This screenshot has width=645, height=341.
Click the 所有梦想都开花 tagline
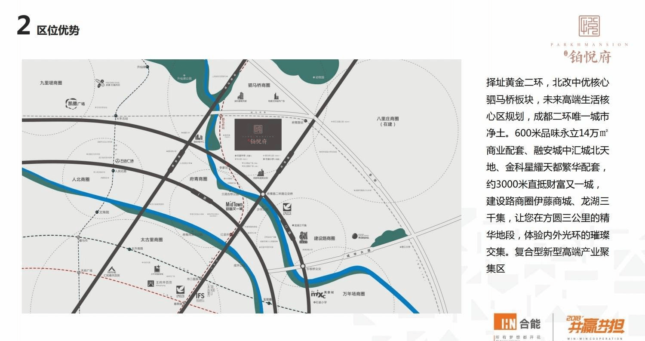point(518,338)
